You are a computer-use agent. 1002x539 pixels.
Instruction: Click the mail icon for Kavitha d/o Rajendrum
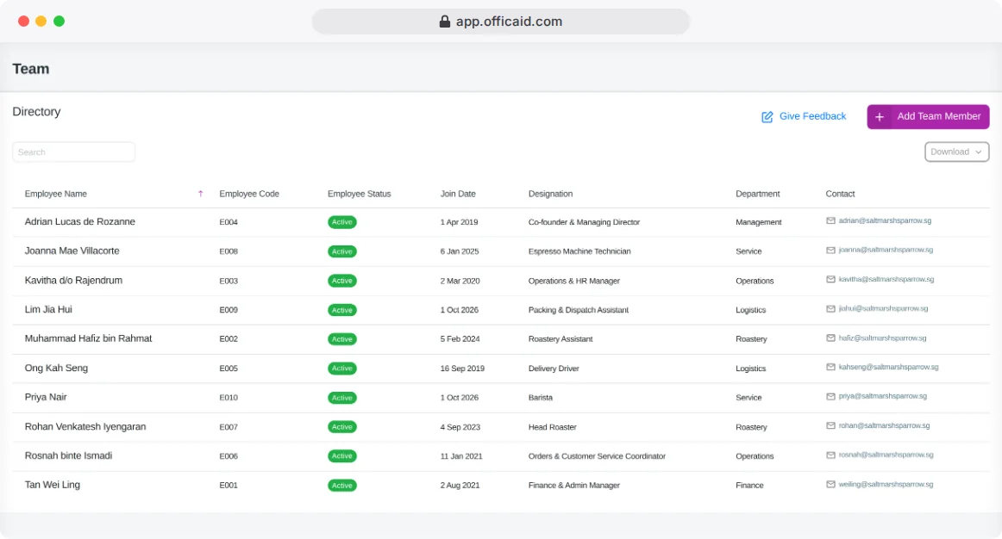click(830, 279)
